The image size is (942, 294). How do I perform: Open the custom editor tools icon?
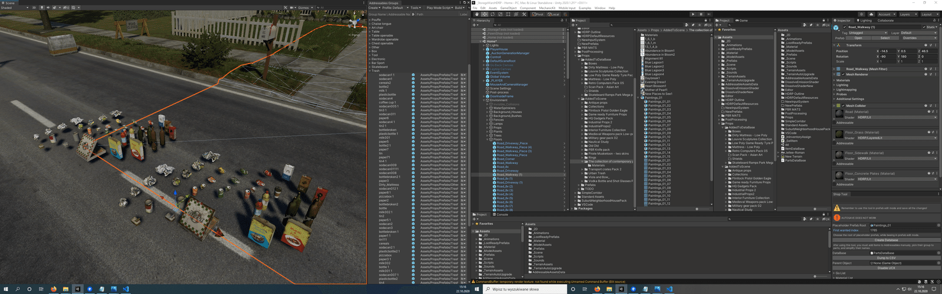(x=524, y=14)
